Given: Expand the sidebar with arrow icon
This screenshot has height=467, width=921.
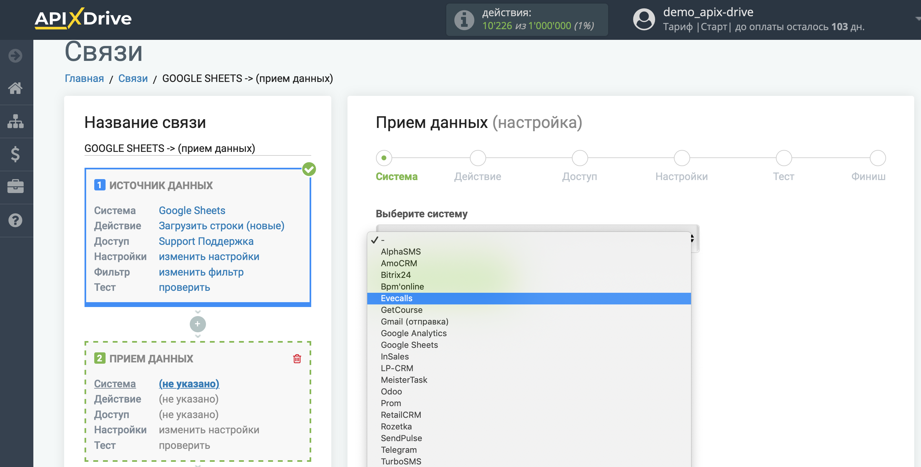Looking at the screenshot, I should 15,56.
